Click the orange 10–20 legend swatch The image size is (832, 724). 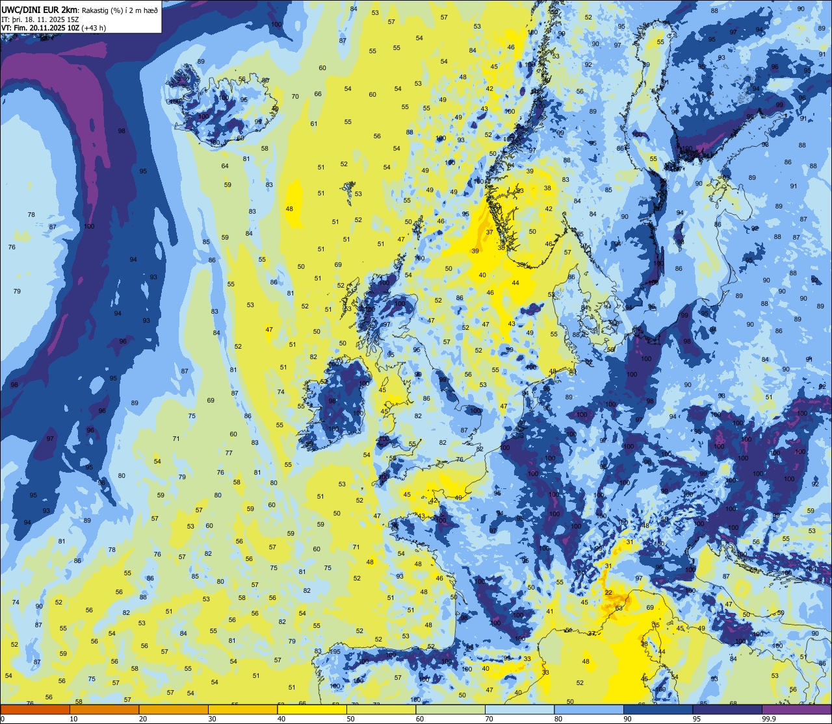click(104, 709)
